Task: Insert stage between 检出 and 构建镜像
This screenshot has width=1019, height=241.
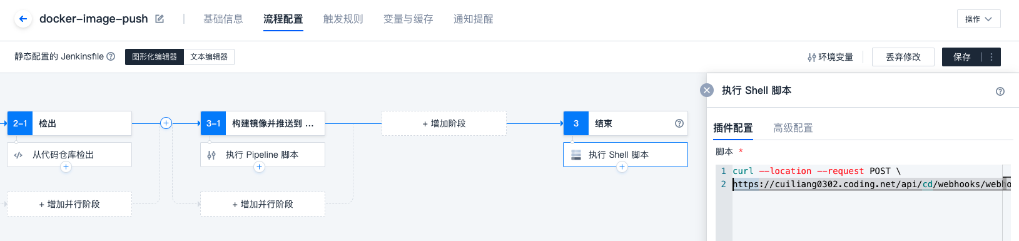Action: (166, 123)
